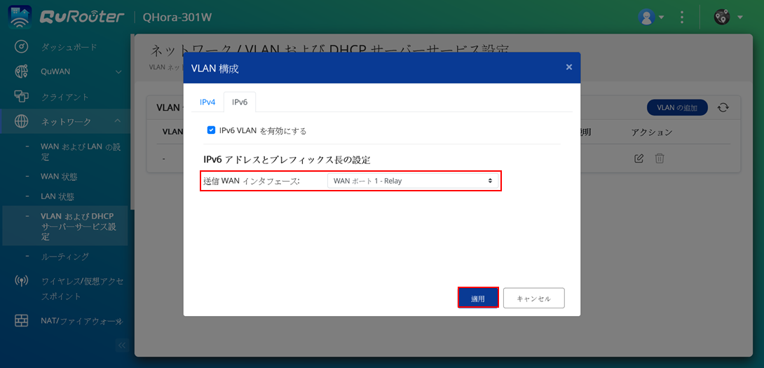
Task: Click the キャンセル button
Action: tap(533, 298)
